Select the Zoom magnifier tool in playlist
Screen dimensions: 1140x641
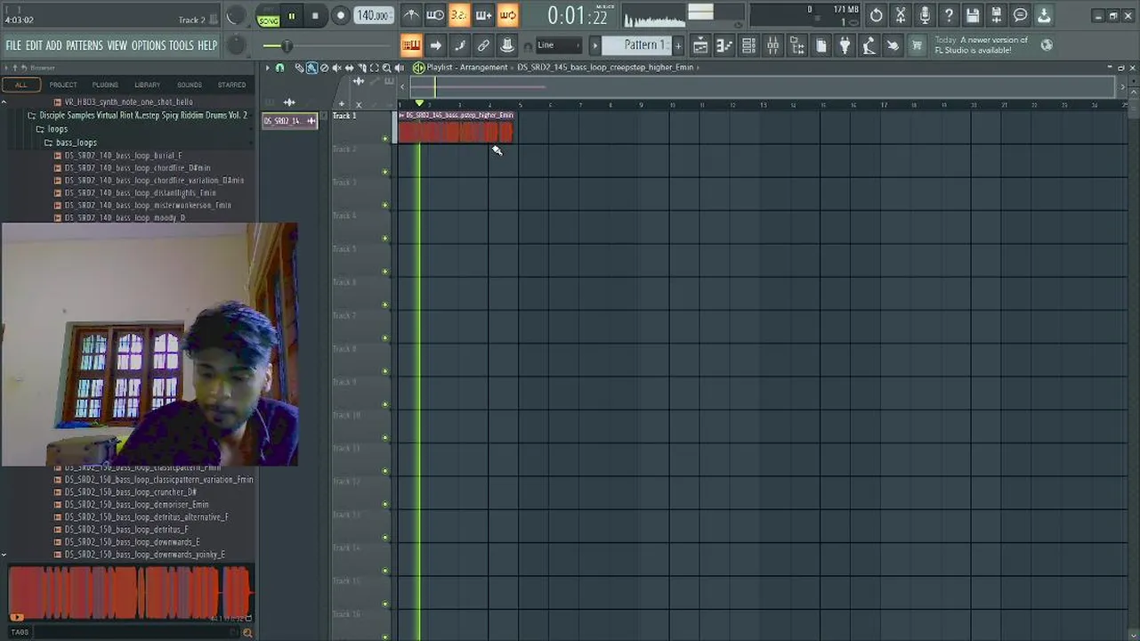point(386,68)
